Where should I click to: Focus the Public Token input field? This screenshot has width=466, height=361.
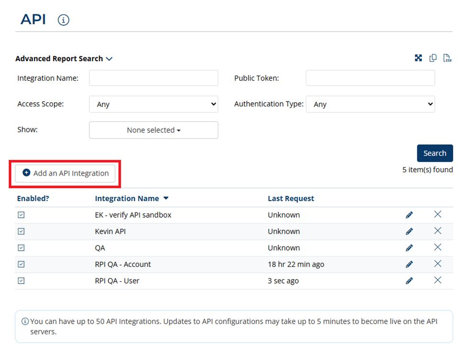(370, 78)
